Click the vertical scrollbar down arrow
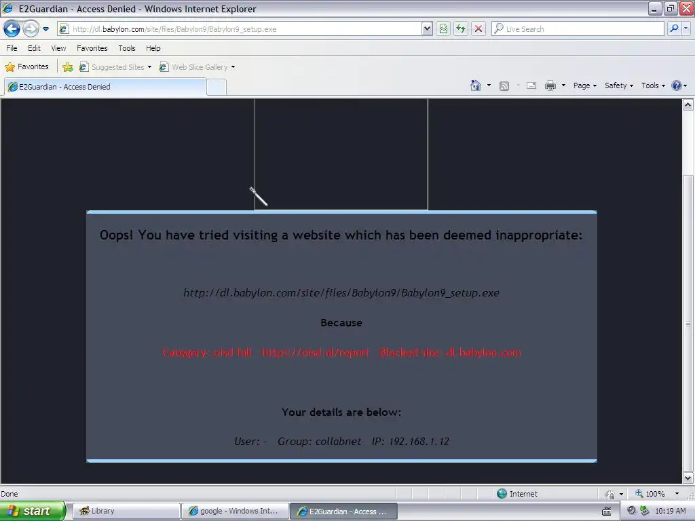 [688, 478]
